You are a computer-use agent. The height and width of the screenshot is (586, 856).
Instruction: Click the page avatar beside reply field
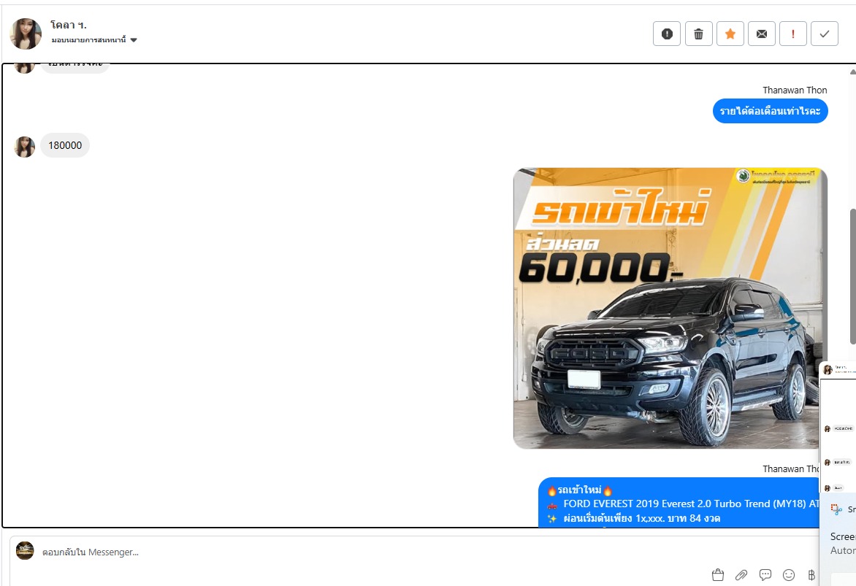[25, 550]
